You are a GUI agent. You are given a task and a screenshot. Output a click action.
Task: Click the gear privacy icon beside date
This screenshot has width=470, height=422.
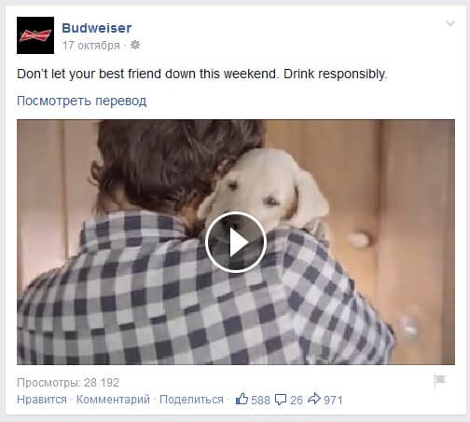pos(135,45)
